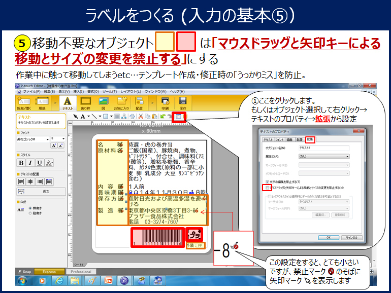Viewport: 391px width, 293px height.
Task: Select the 飾り枠 (Frame) tool
Action: (x=85, y=103)
